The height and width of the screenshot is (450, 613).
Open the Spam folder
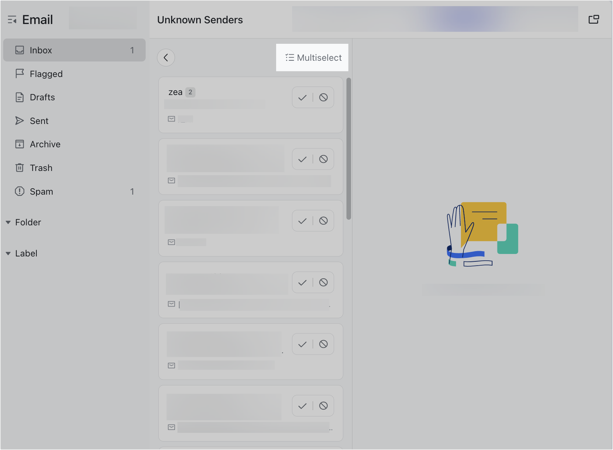[74, 191]
